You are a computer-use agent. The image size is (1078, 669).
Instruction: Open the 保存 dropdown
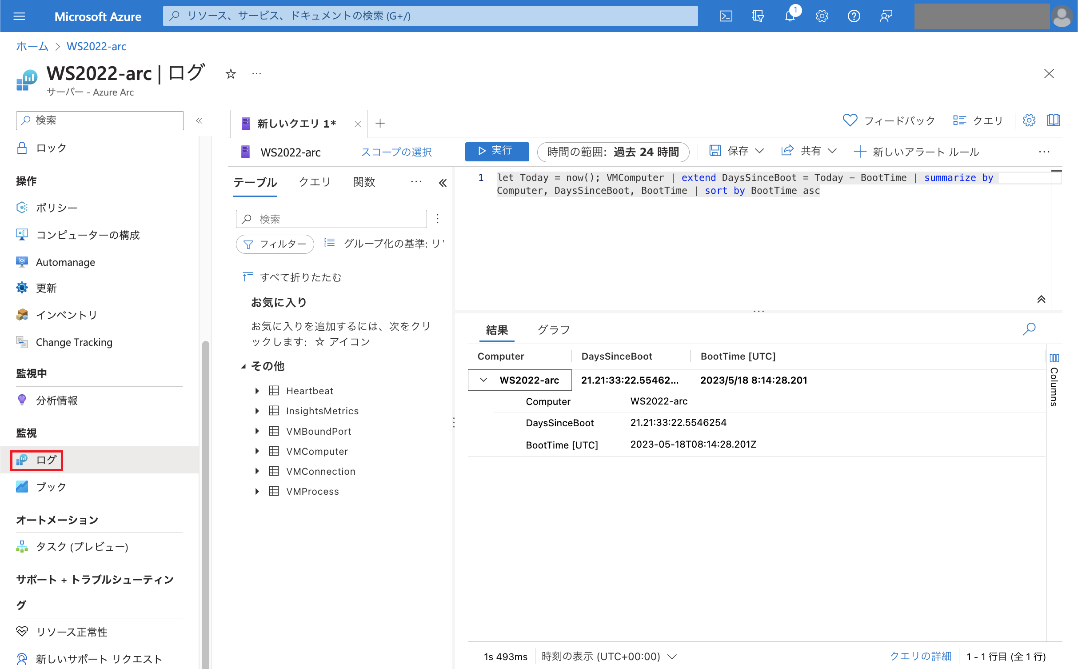737,151
